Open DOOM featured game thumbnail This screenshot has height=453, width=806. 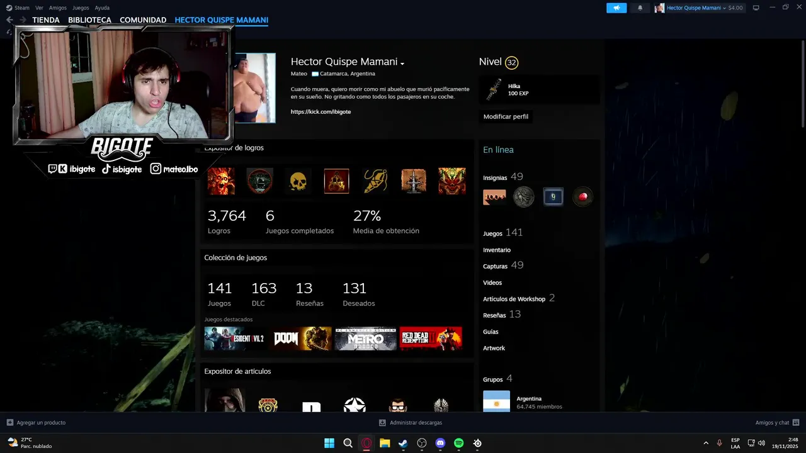click(301, 338)
